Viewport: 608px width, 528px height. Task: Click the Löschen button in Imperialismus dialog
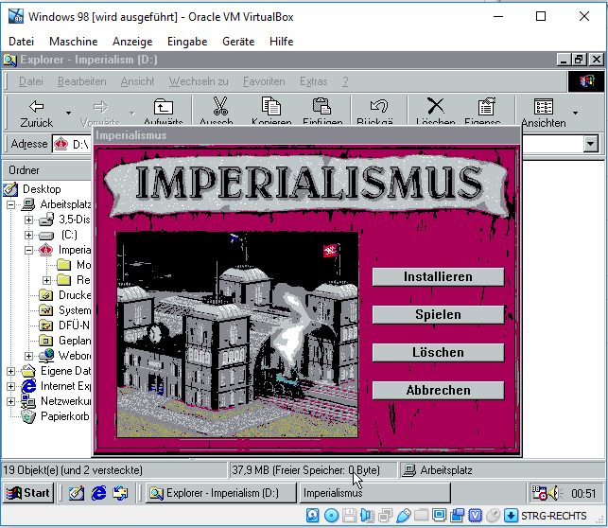pos(438,352)
